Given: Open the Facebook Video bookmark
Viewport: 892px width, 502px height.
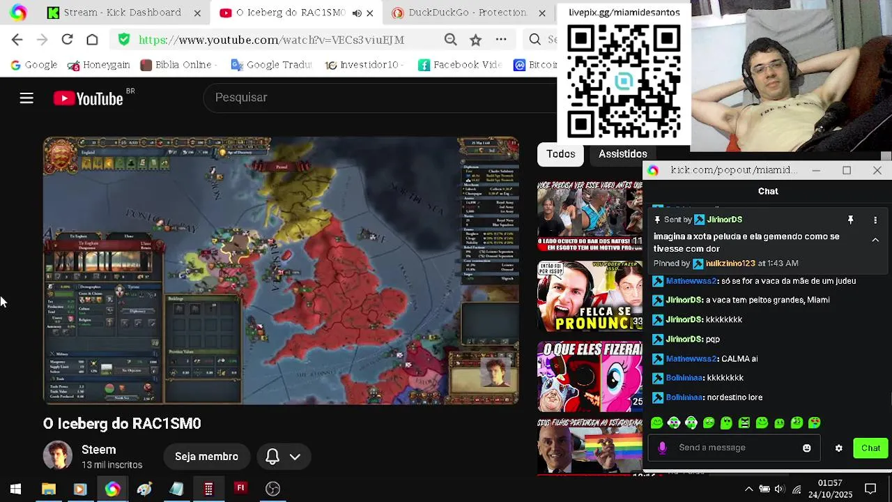Looking at the screenshot, I should (460, 65).
